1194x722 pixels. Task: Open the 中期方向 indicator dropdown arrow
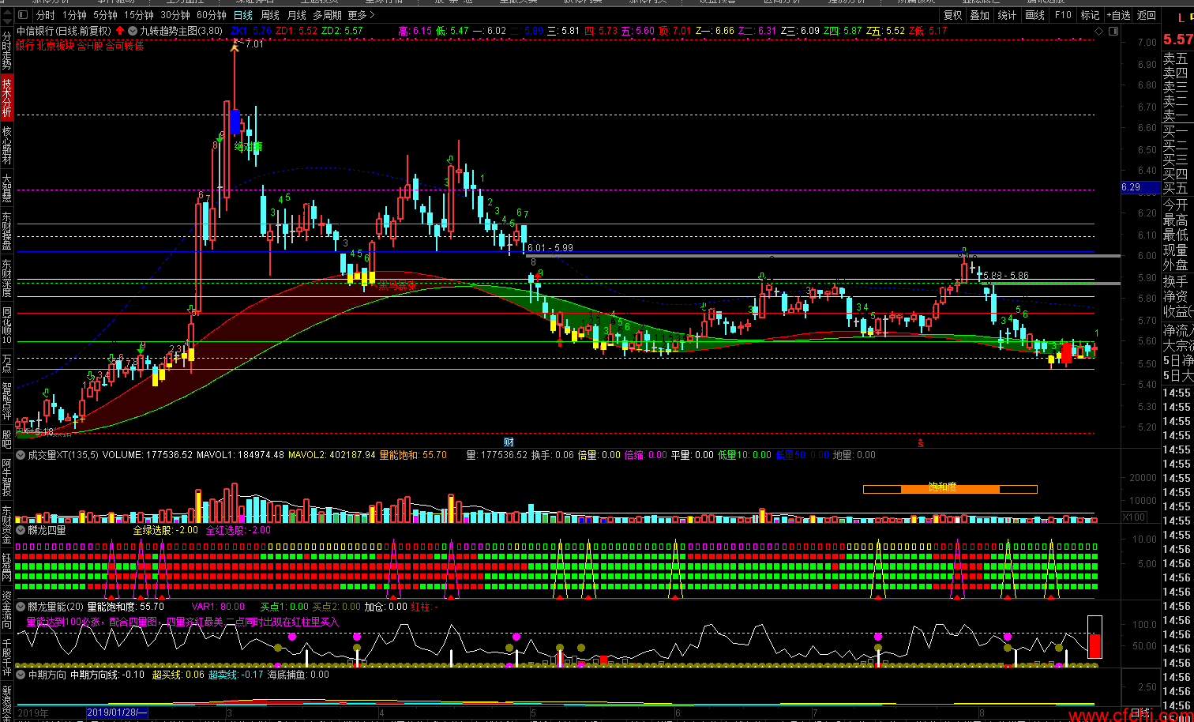click(x=21, y=675)
